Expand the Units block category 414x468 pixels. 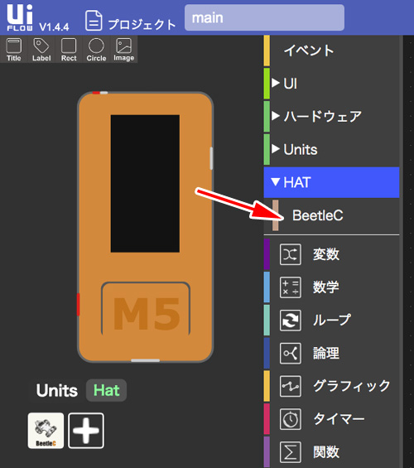point(331,149)
